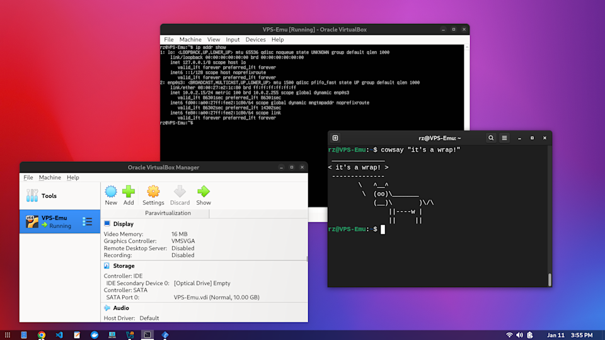The width and height of the screenshot is (605, 340).
Task: Open VS Code from the taskbar
Action: (x=59, y=335)
